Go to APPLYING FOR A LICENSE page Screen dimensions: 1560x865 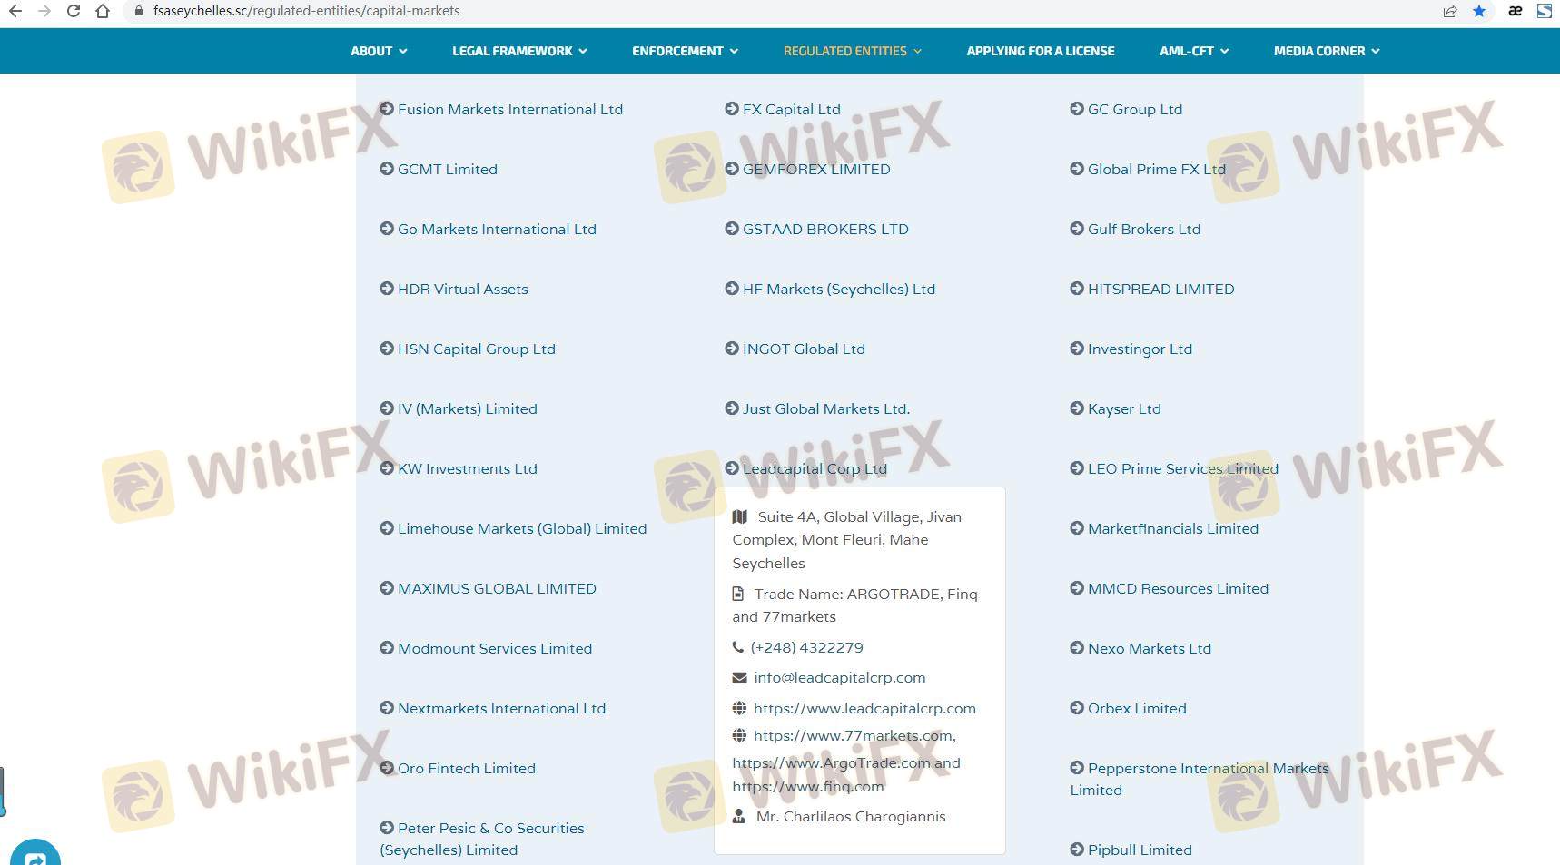pos(1040,51)
